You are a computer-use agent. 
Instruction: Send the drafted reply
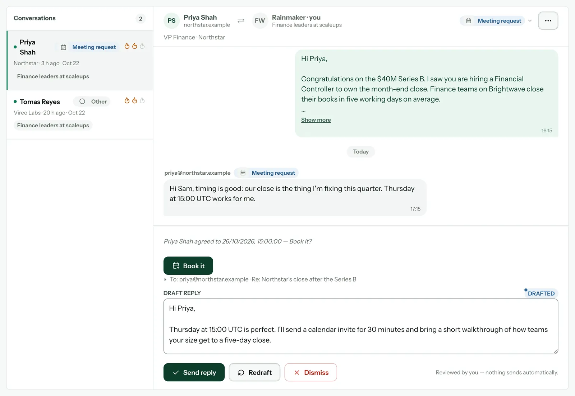tap(194, 372)
